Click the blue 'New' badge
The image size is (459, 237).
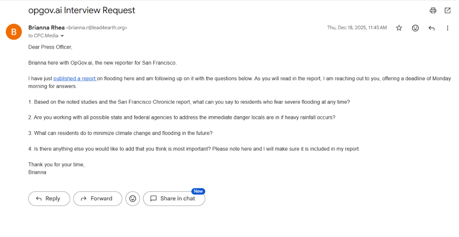tap(198, 191)
